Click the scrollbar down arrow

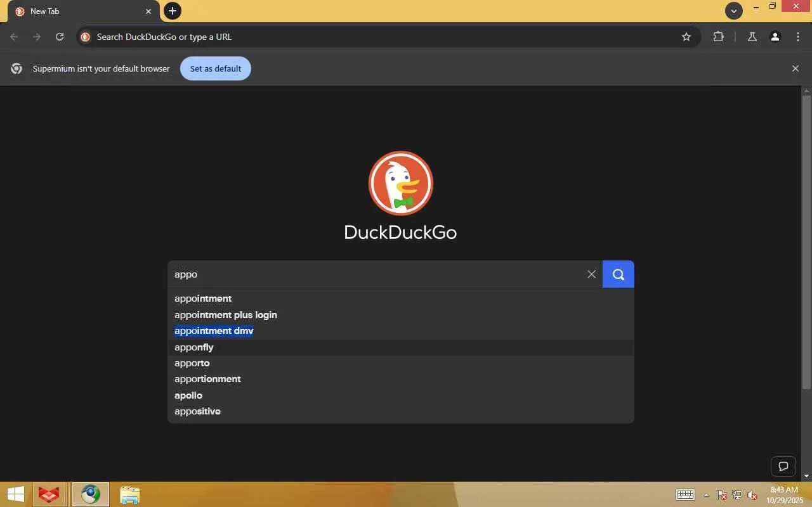[x=806, y=476]
